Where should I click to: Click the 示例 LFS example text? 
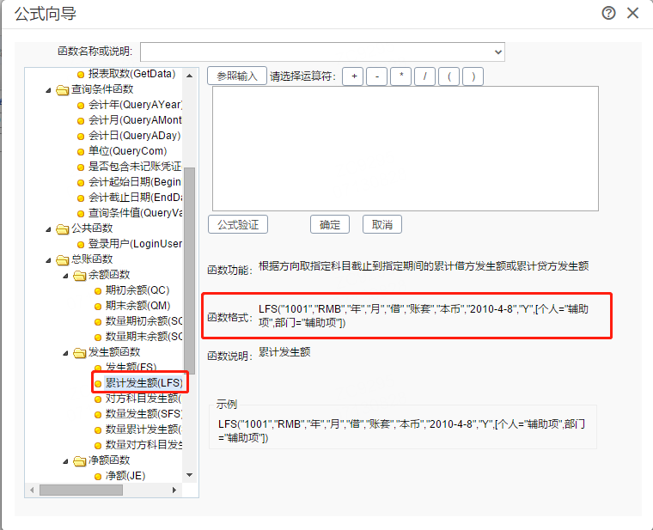(x=402, y=430)
